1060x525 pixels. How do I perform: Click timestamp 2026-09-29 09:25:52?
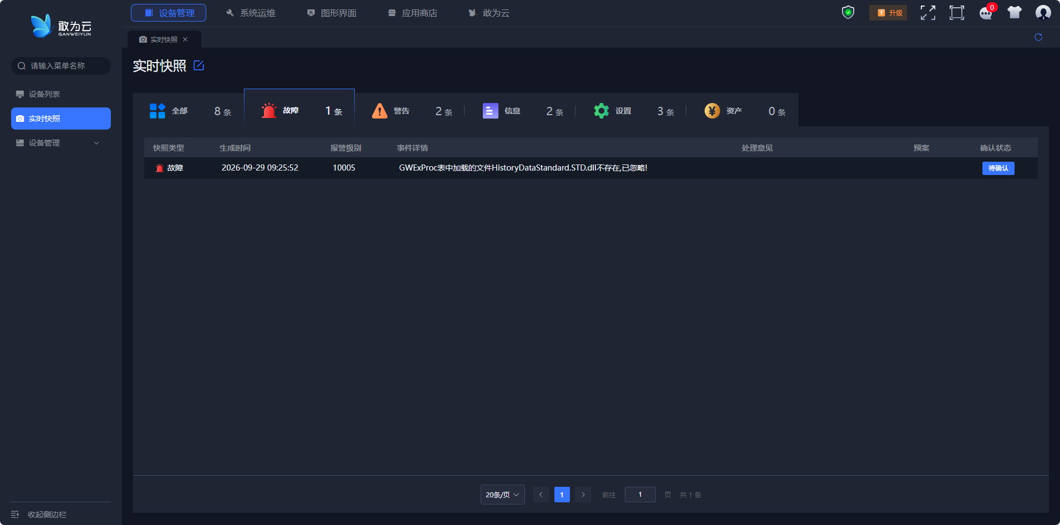(x=260, y=168)
